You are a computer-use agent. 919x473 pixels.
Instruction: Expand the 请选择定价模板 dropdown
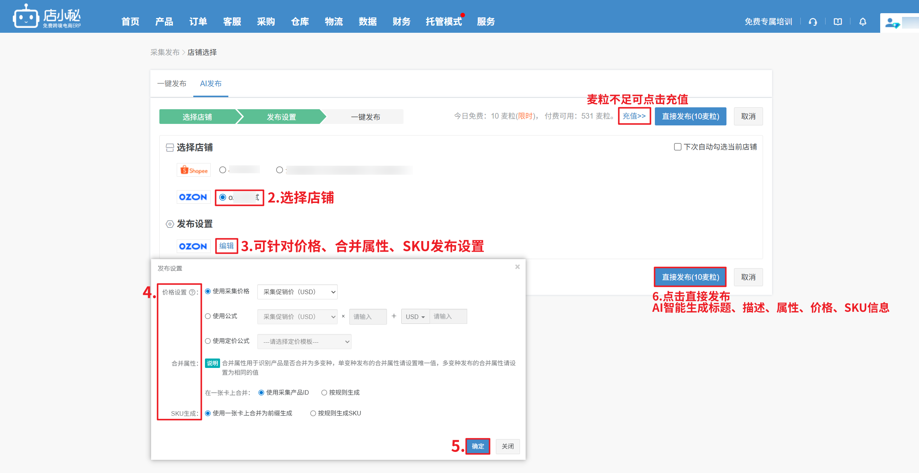(304, 342)
